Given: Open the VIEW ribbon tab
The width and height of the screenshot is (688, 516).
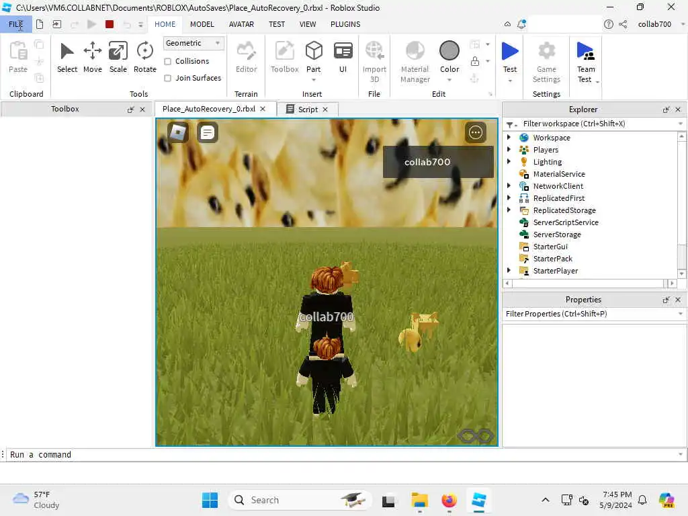Looking at the screenshot, I should coord(308,24).
